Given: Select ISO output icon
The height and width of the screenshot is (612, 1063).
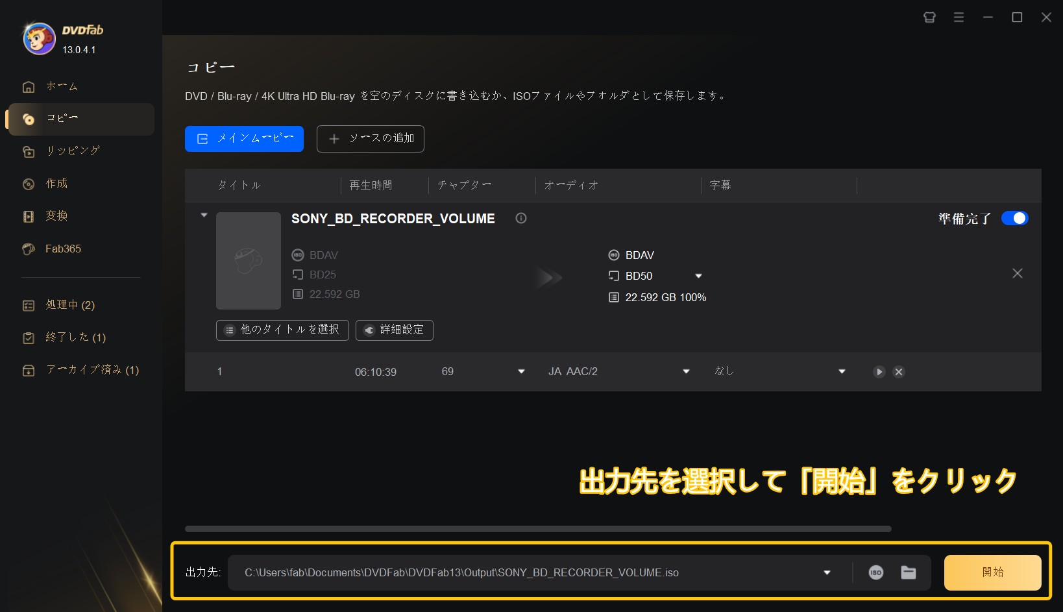Looking at the screenshot, I should click(875, 572).
